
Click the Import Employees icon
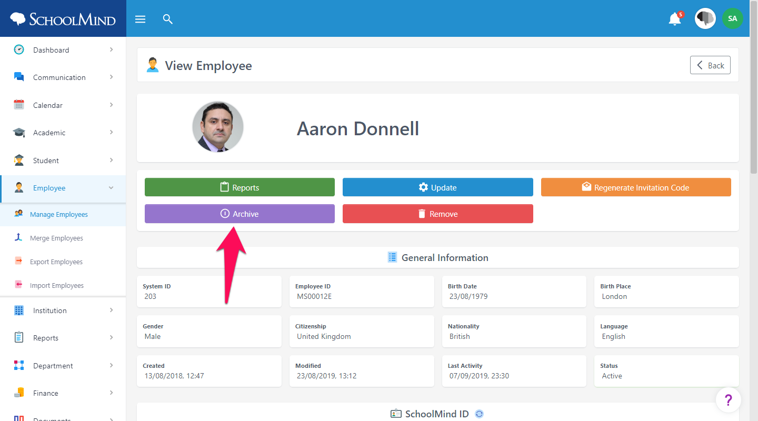pyautogui.click(x=18, y=285)
